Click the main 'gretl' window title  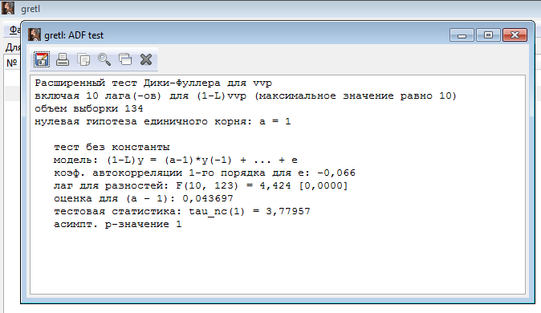[x=31, y=9]
